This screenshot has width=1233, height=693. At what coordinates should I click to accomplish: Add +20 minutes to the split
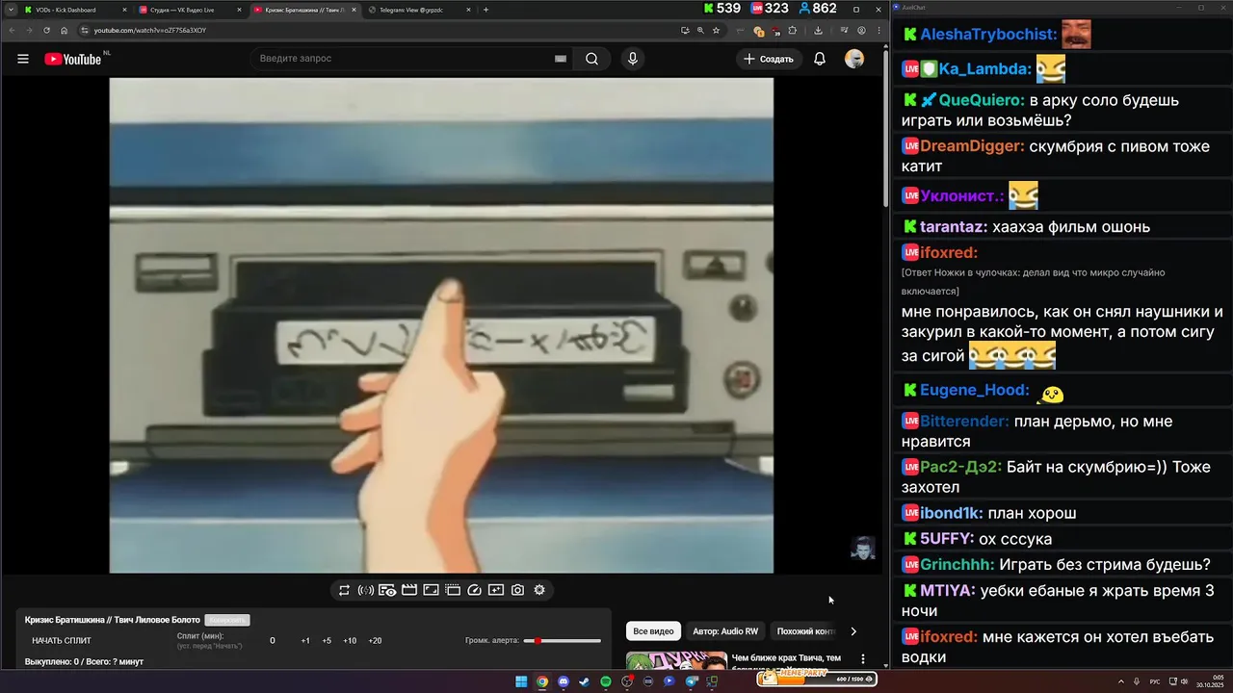tap(375, 640)
